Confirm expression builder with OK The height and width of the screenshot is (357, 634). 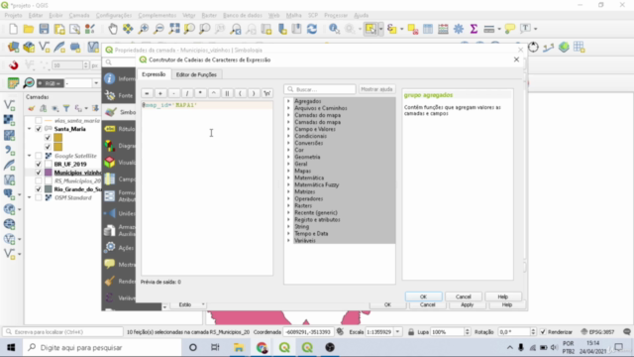point(423,297)
